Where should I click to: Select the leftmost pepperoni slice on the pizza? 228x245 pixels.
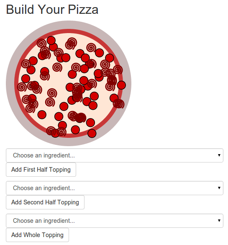click(x=26, y=78)
